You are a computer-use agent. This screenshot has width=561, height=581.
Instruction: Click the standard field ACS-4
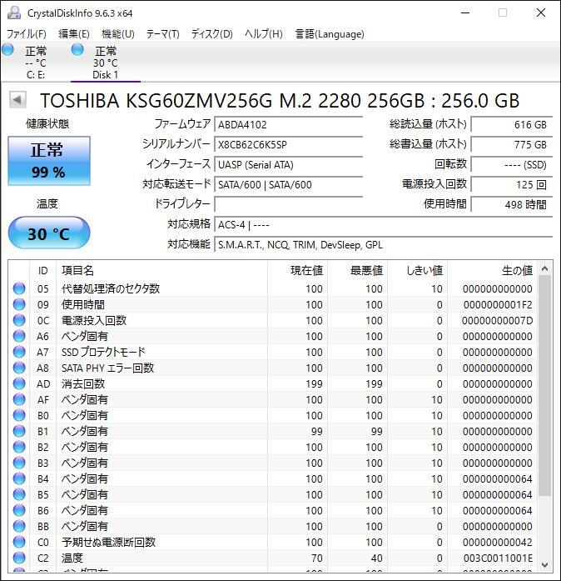pos(383,224)
